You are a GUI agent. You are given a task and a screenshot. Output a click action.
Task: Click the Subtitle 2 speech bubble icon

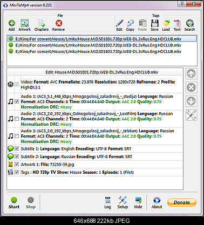point(11,156)
